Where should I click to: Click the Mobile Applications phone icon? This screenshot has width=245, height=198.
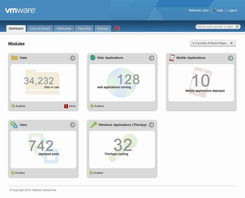tap(172, 58)
